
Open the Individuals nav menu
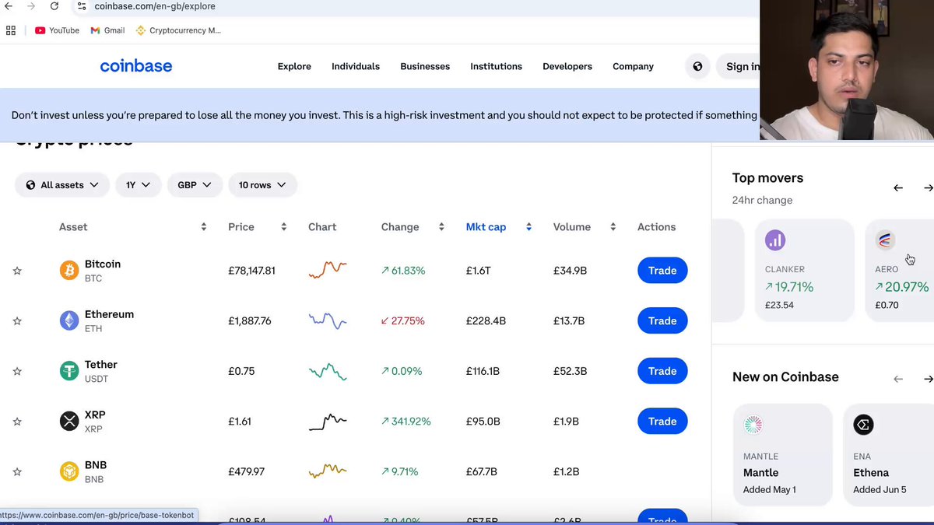356,66
